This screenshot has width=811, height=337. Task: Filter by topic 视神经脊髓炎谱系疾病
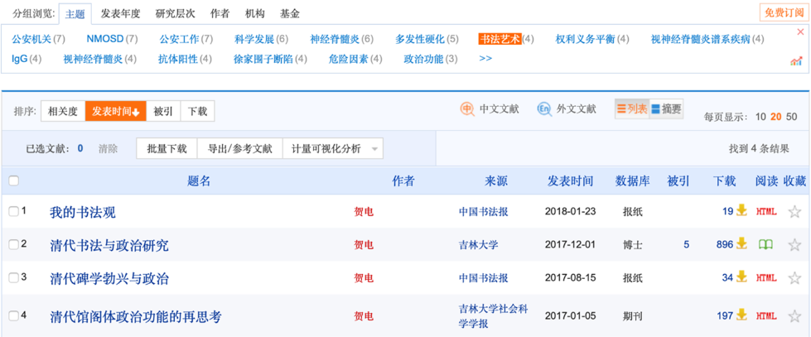point(700,39)
